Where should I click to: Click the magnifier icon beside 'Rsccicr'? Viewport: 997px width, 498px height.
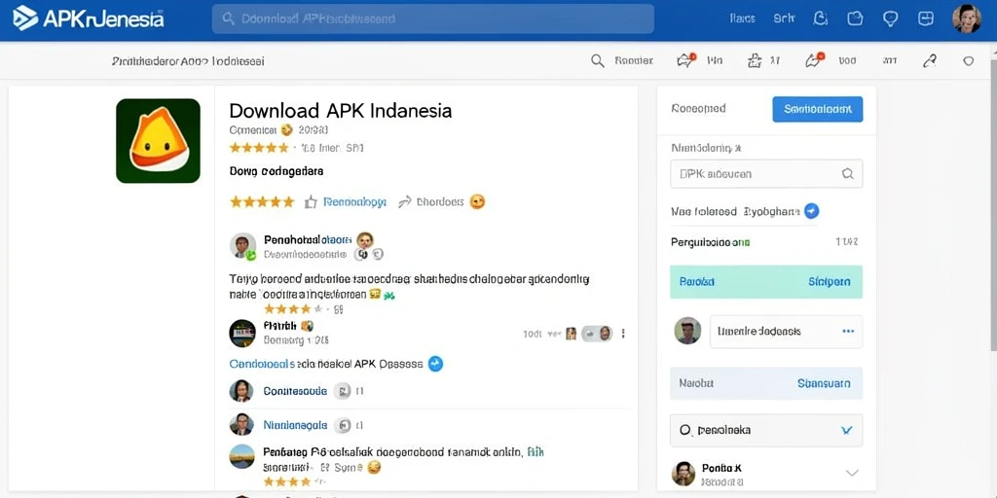click(598, 61)
